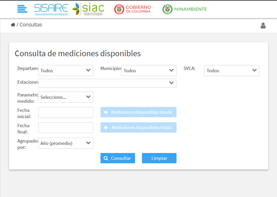The height and width of the screenshot is (197, 277).
Task: Click the Minambiente logo
Action: tap(185, 9)
